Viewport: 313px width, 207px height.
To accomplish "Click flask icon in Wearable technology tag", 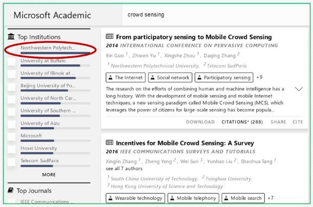I will (x=110, y=198).
